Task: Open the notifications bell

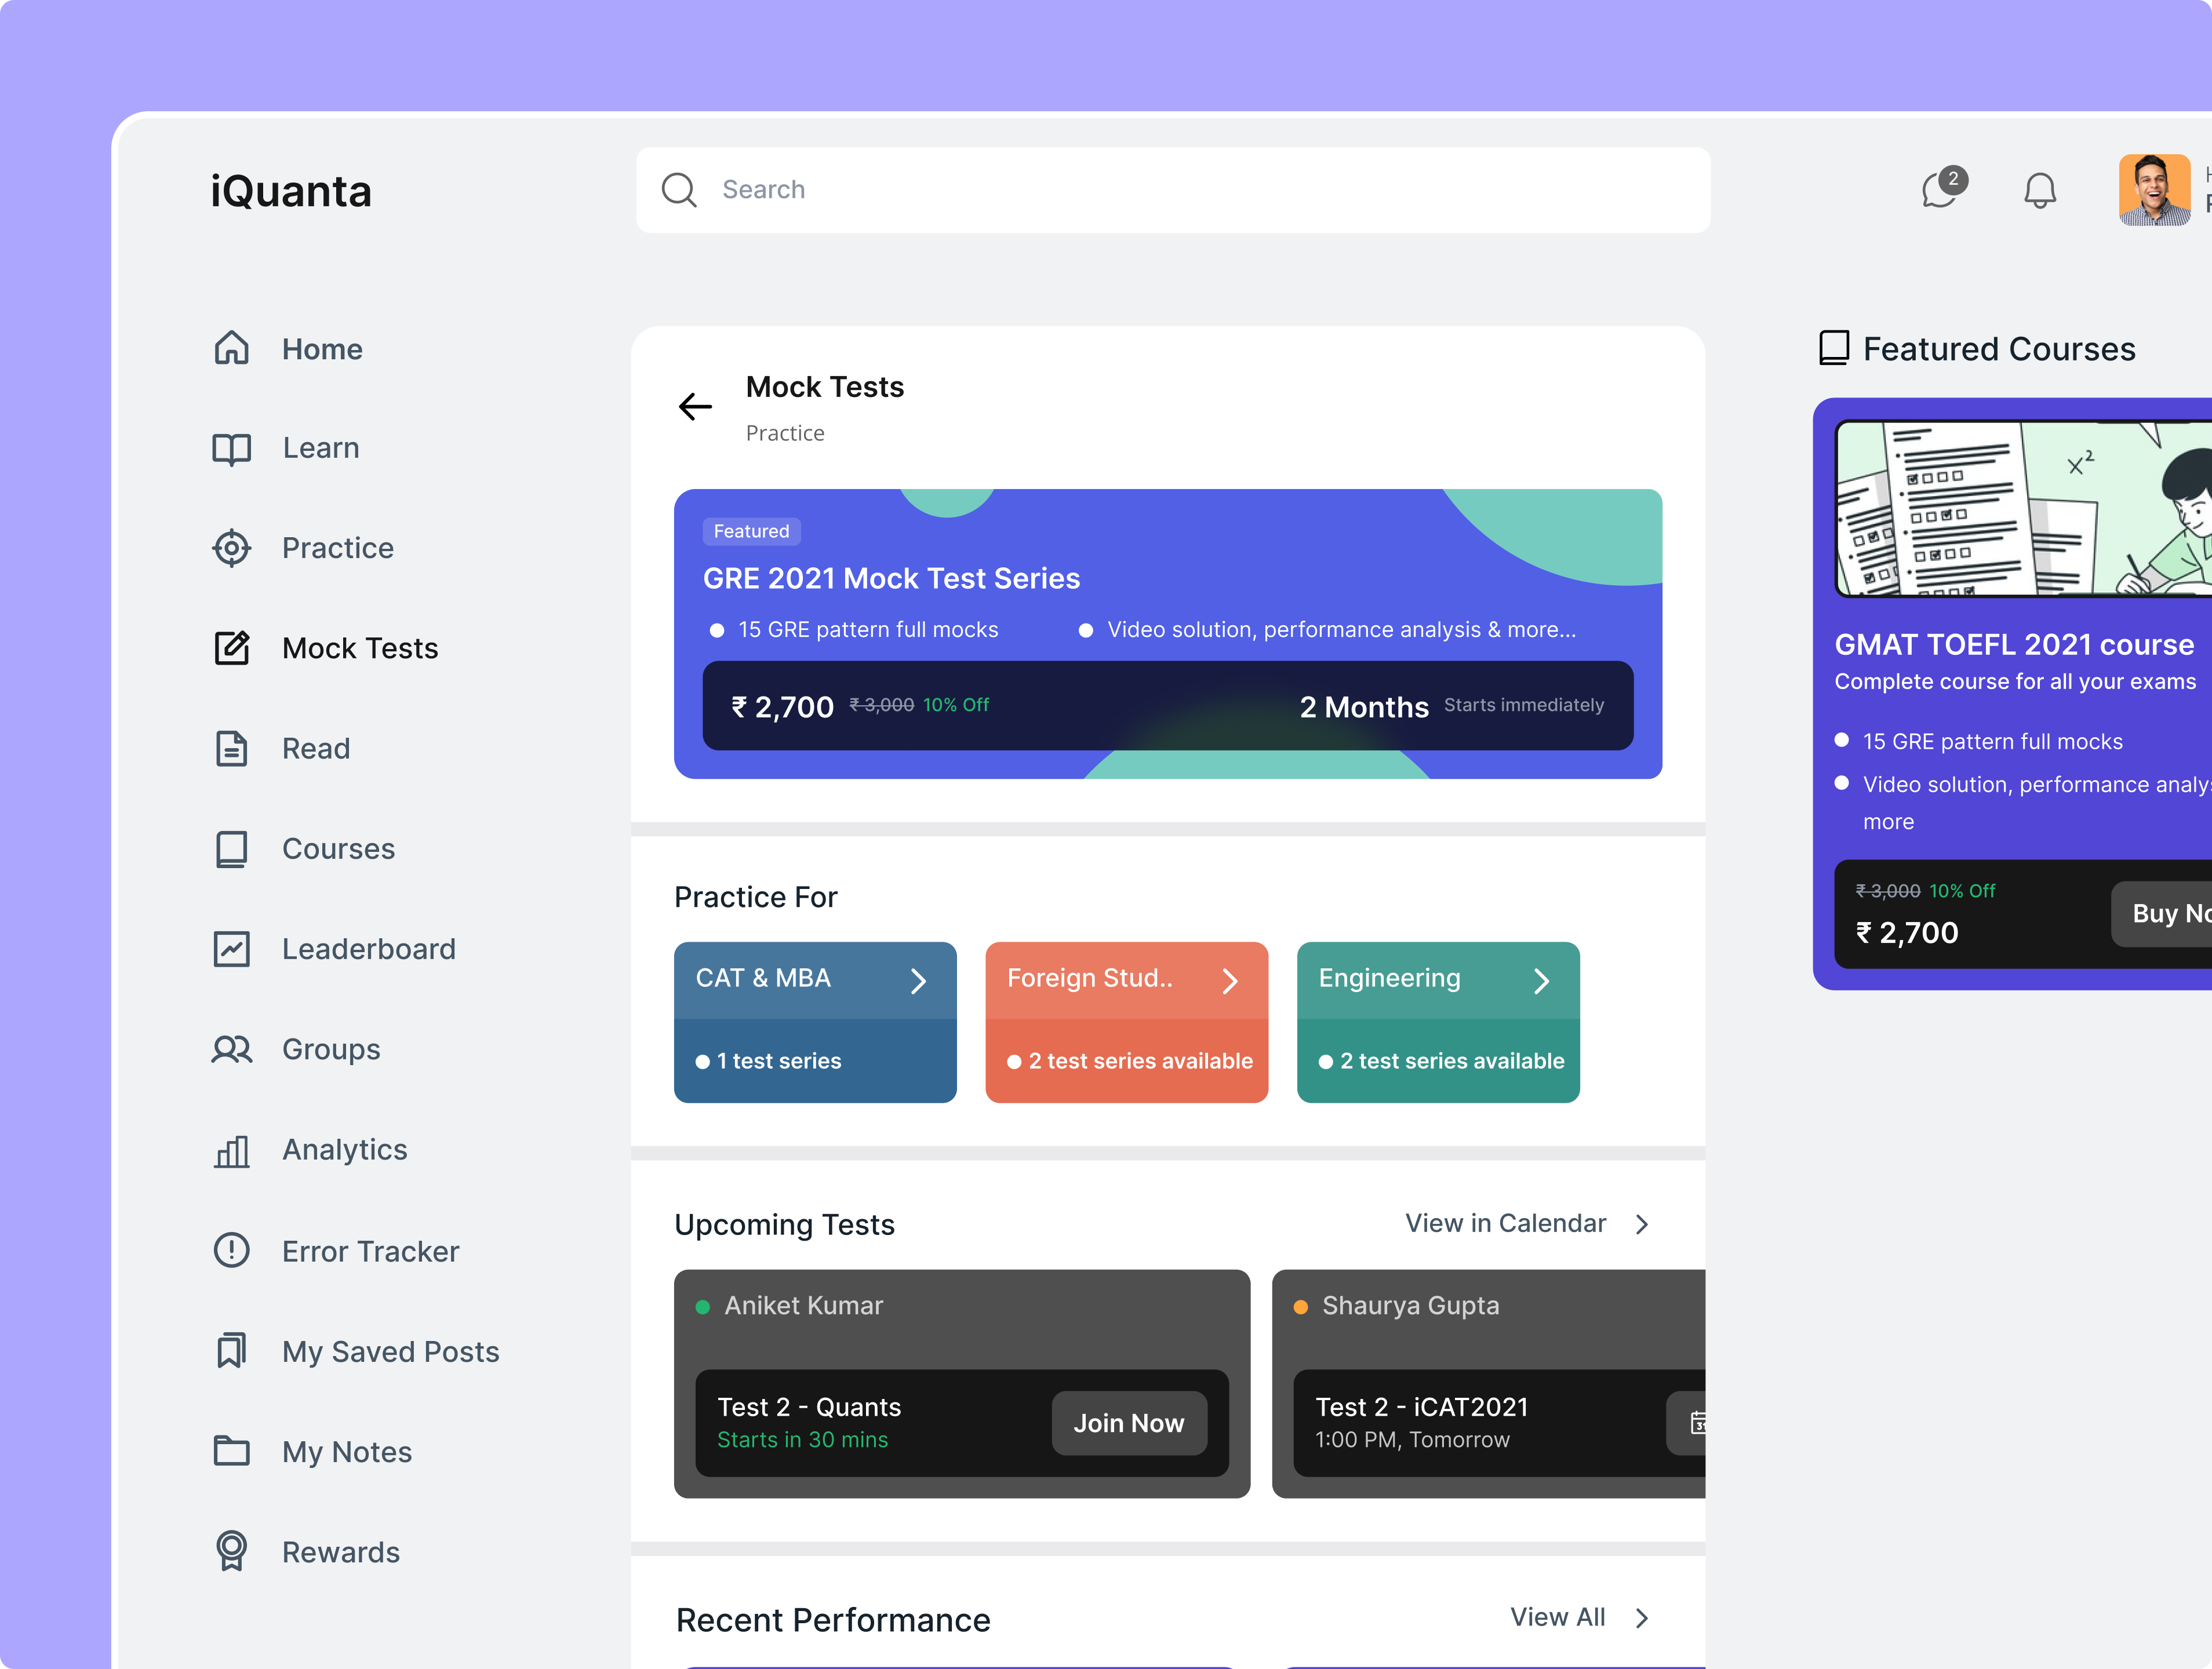Action: (x=2039, y=190)
